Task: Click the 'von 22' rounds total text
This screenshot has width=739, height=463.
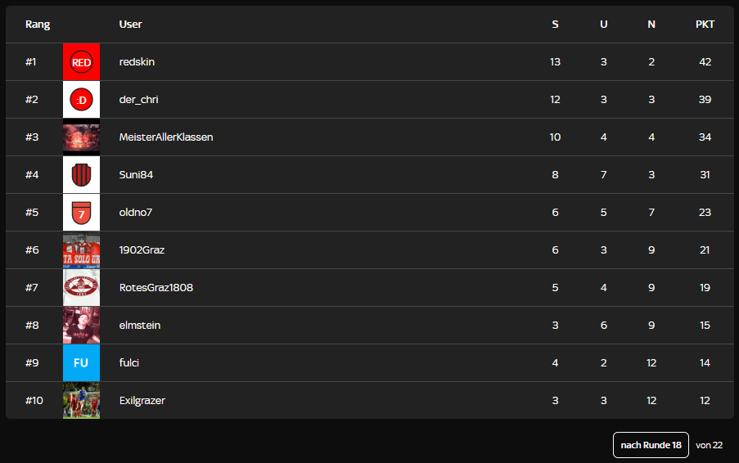Action: coord(709,445)
